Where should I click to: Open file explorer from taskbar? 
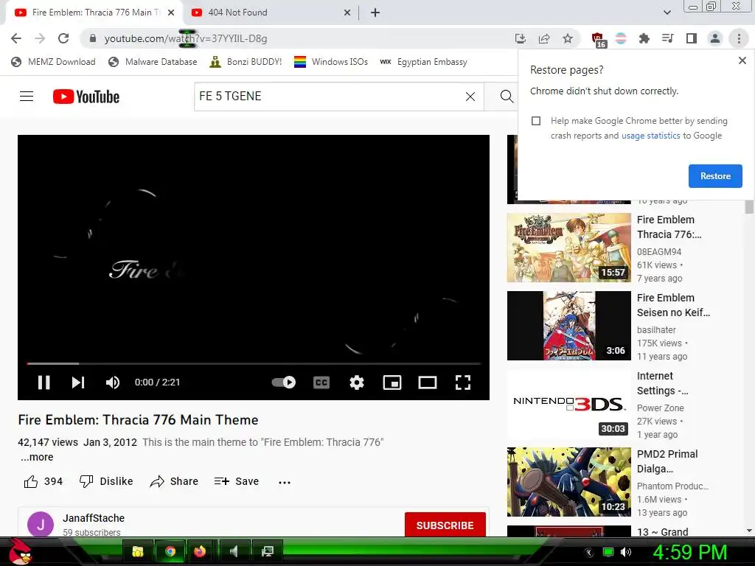(138, 551)
